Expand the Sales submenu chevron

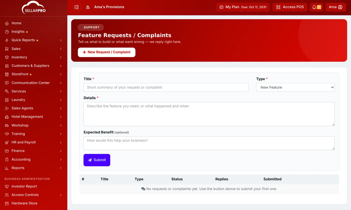(61, 49)
